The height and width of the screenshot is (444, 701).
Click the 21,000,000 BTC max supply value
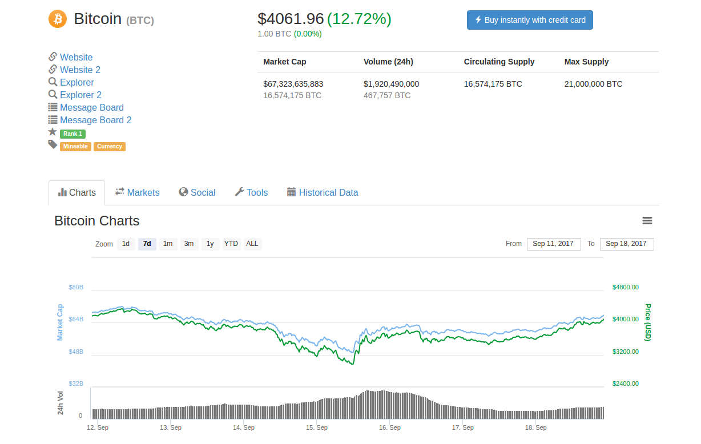click(x=593, y=84)
